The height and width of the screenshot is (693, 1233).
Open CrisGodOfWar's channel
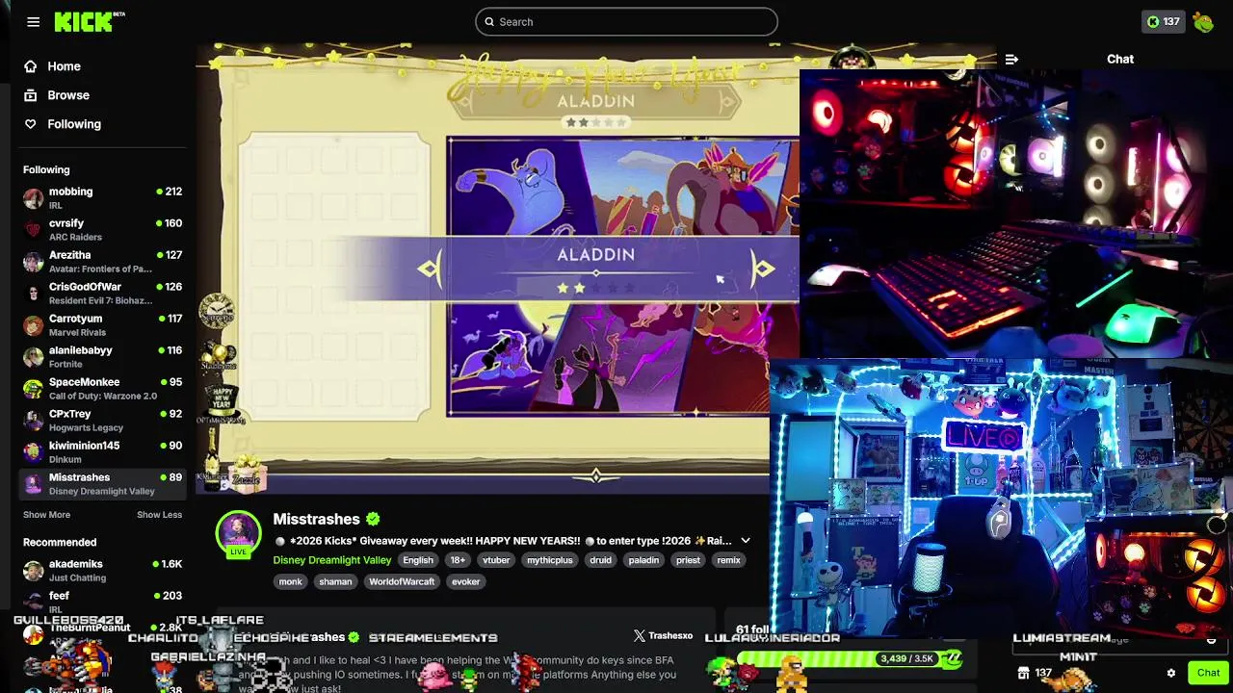point(103,294)
